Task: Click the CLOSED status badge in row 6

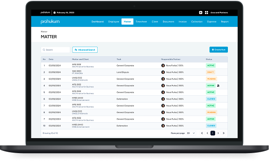Action: tap(211, 99)
